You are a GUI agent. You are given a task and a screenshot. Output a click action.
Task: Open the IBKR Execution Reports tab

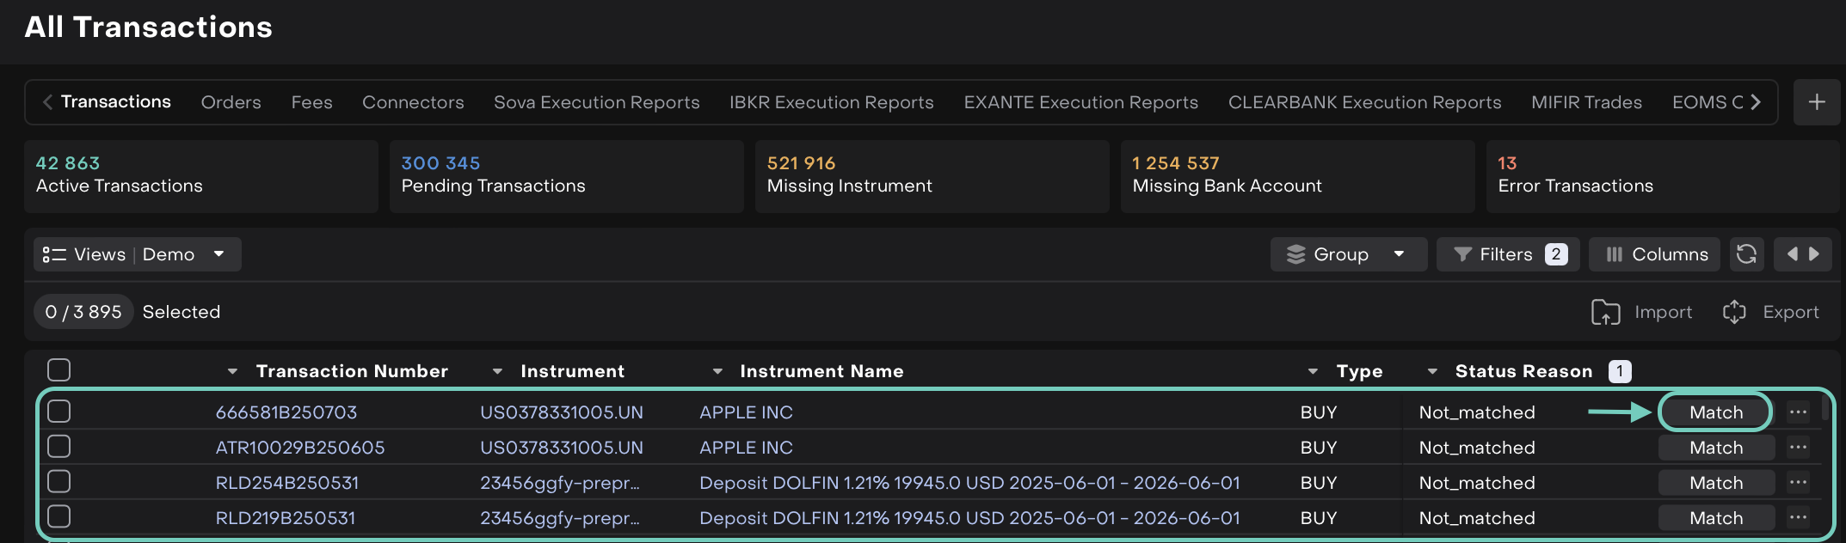tap(831, 102)
